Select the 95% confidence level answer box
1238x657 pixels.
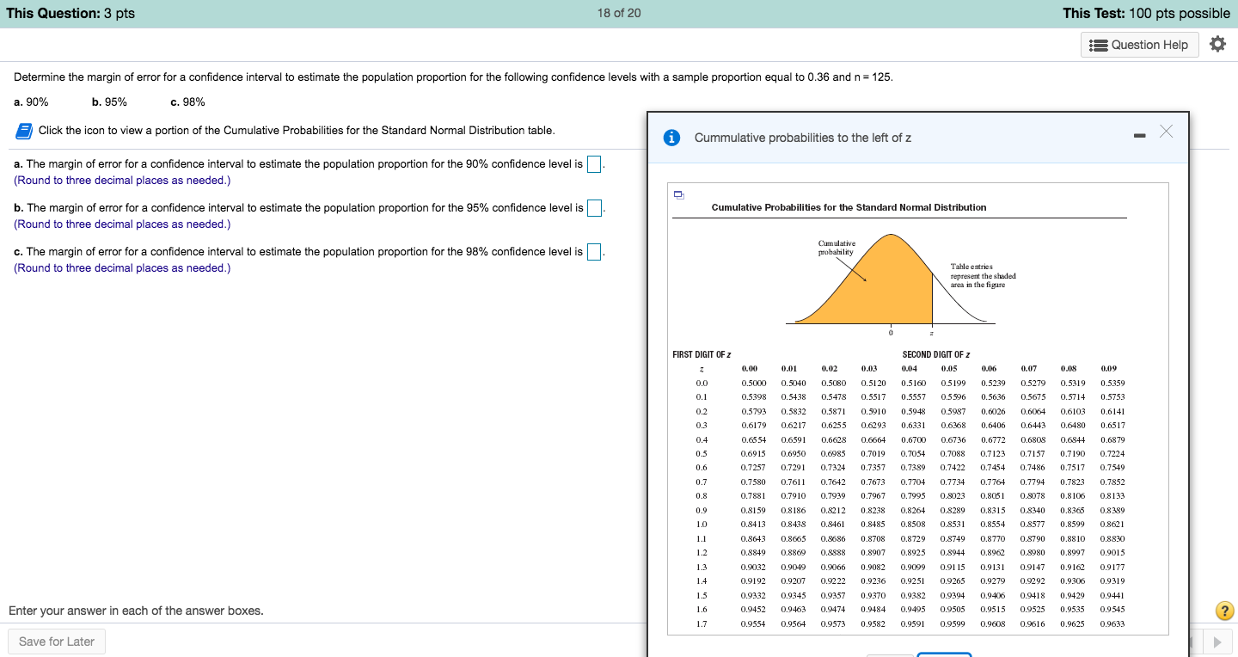tap(594, 208)
